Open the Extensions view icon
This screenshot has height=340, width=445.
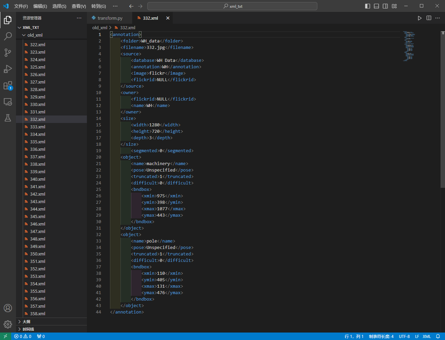point(8,85)
